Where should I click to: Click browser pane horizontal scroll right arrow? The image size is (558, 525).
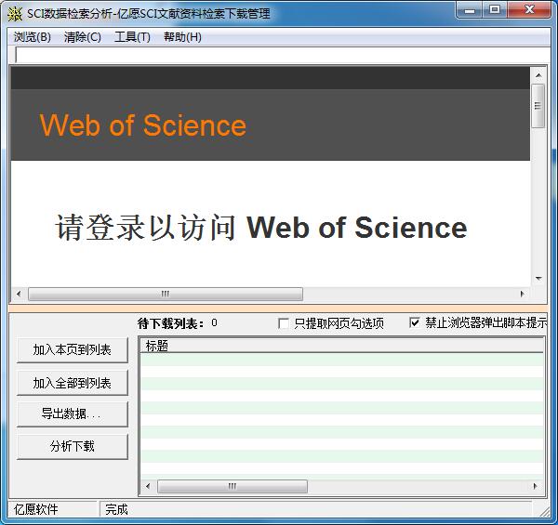coord(522,294)
